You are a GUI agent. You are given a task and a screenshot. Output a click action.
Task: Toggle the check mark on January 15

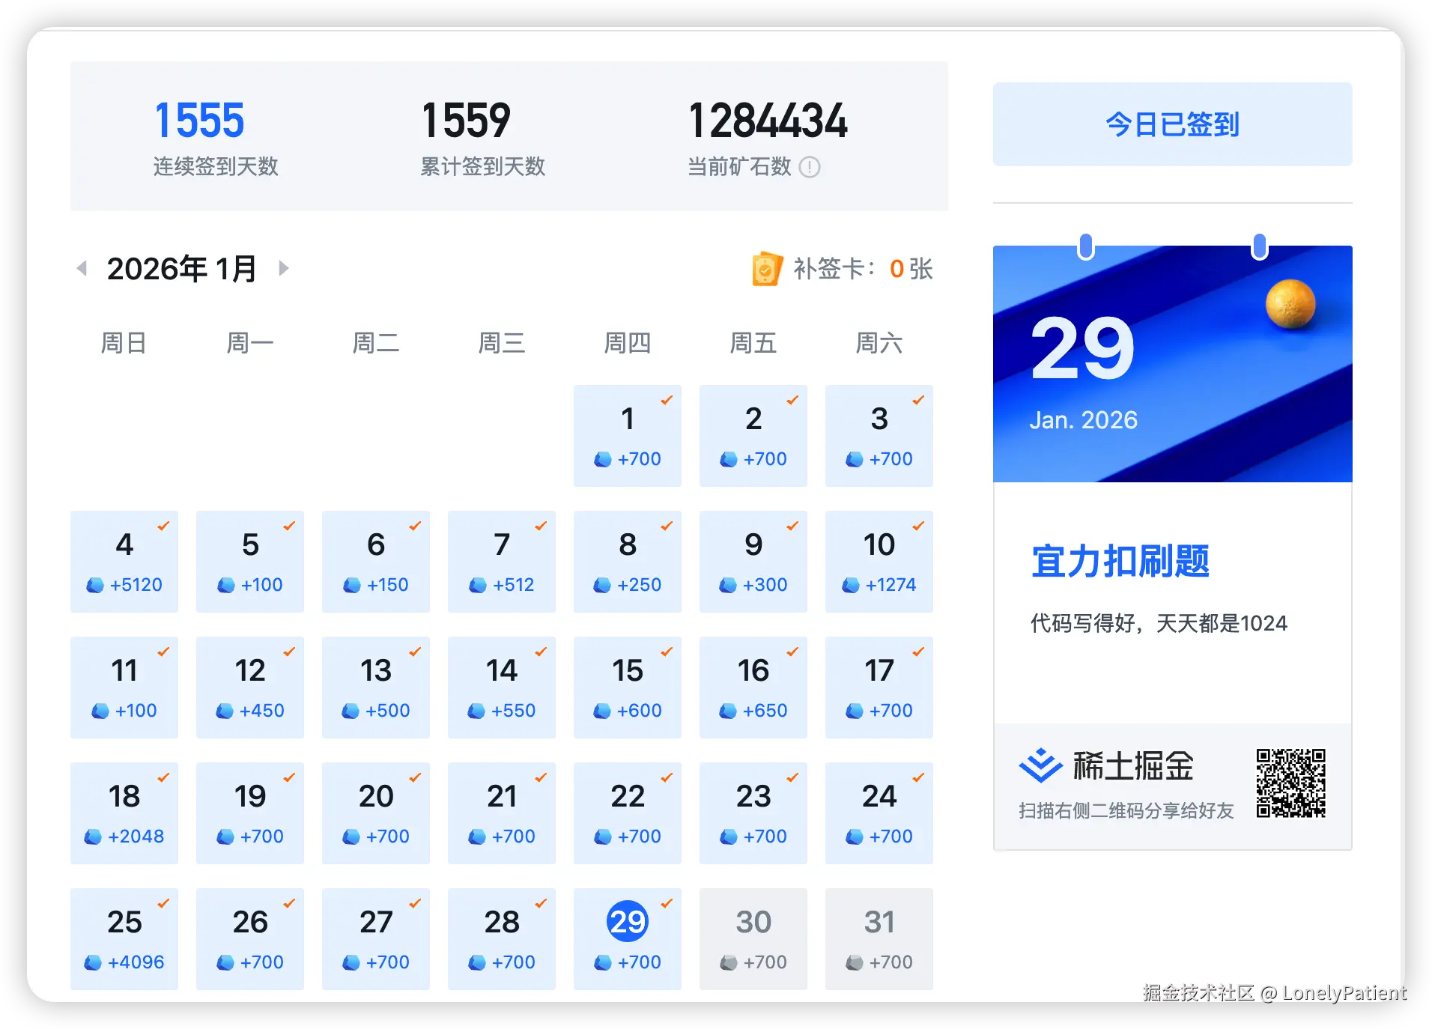coord(667,652)
